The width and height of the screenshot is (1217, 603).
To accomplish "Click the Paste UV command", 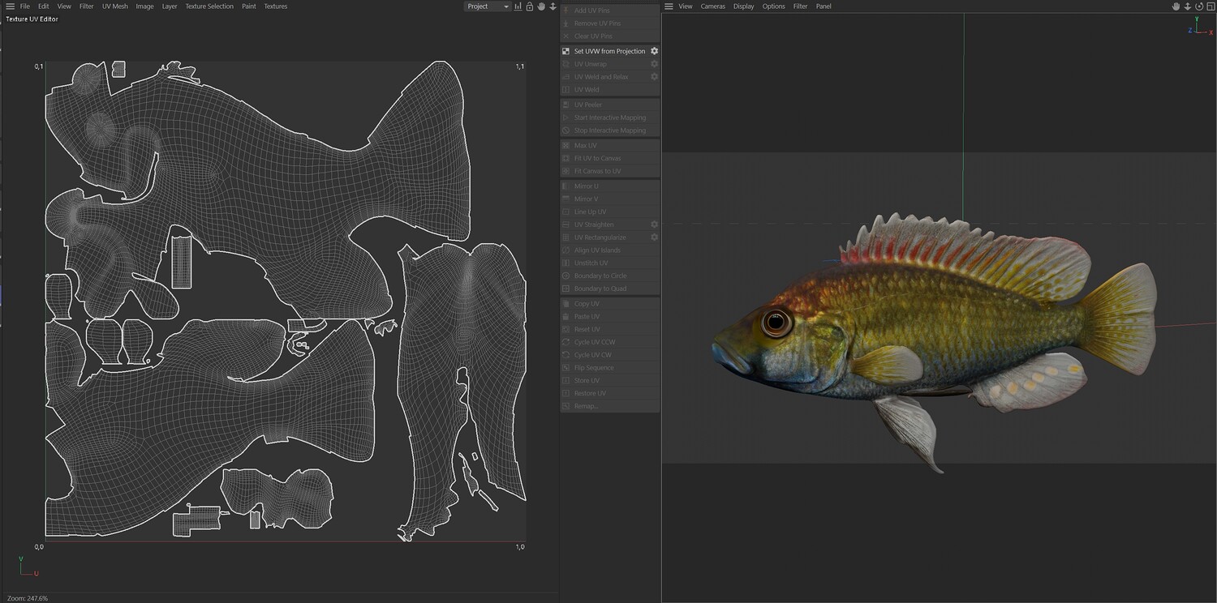I will click(610, 317).
